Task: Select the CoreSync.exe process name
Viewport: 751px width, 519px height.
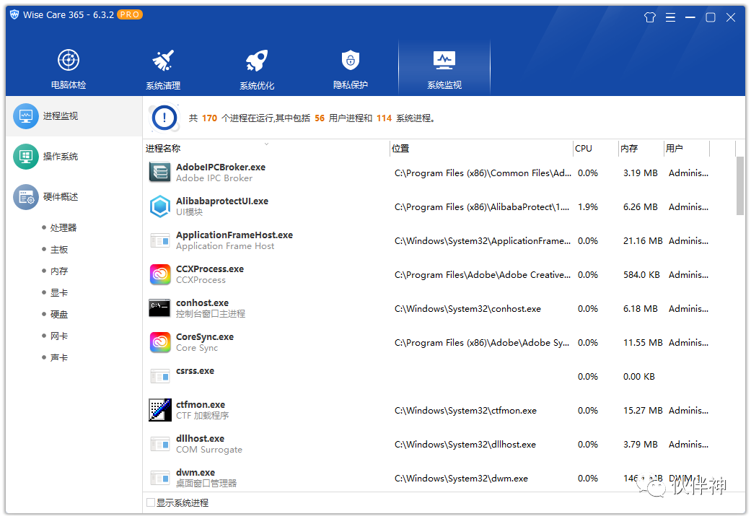Action: (x=204, y=337)
